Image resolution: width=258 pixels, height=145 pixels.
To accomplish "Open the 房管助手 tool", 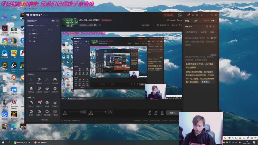I will (39, 112).
